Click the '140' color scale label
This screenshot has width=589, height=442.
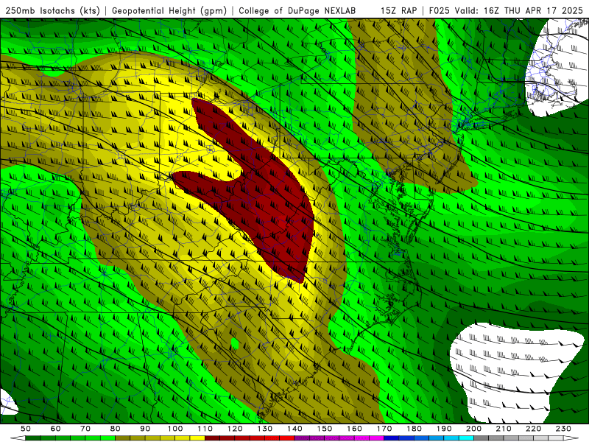tap(294, 429)
